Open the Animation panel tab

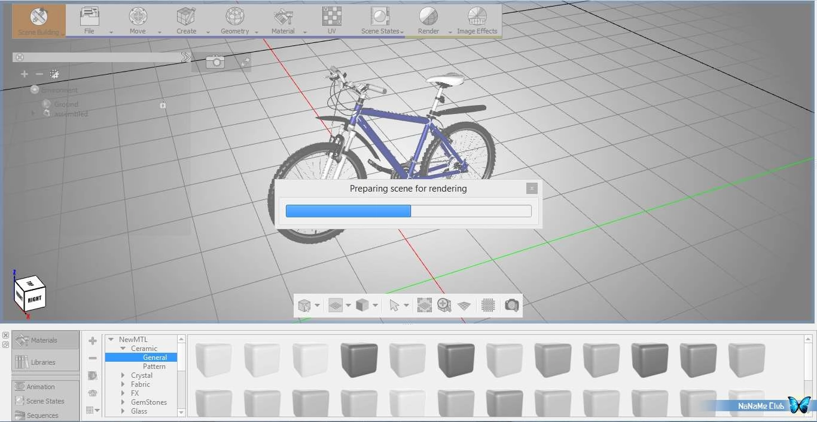coord(45,387)
